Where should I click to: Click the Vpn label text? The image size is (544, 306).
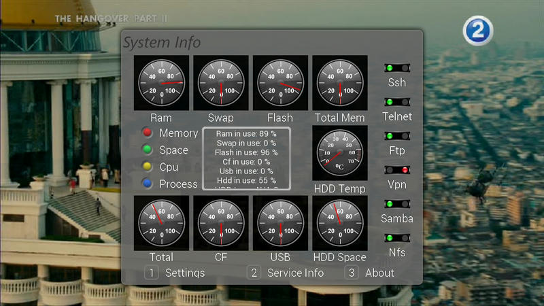397,184
